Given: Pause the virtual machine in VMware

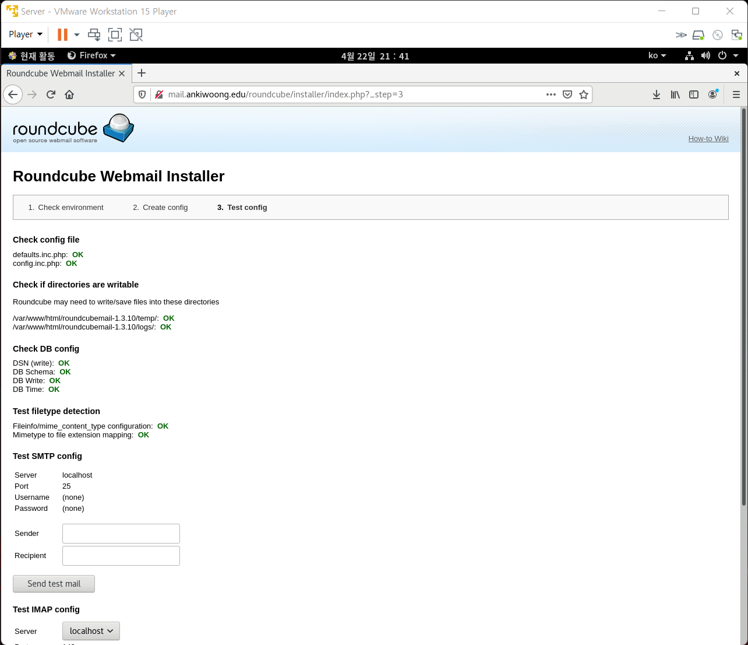Looking at the screenshot, I should point(62,34).
